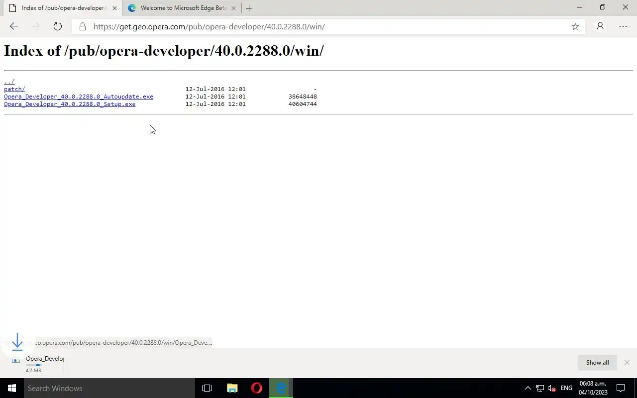Open Task View on taskbar
The height and width of the screenshot is (398, 637).
pyautogui.click(x=207, y=388)
